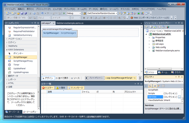Click the Find in Files icon
The image size is (189, 123).
(x=84, y=13)
